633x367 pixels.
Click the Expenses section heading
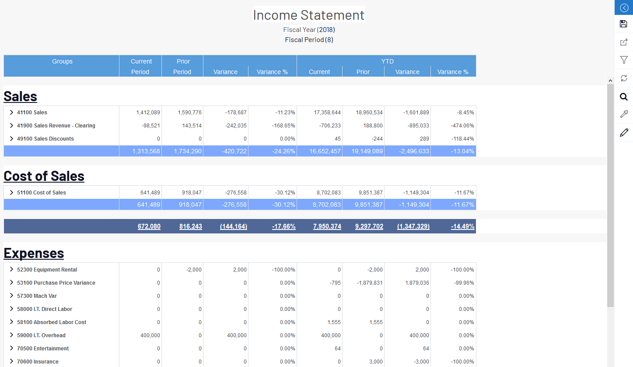point(34,253)
